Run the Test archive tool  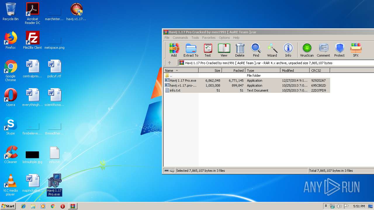[x=208, y=50]
